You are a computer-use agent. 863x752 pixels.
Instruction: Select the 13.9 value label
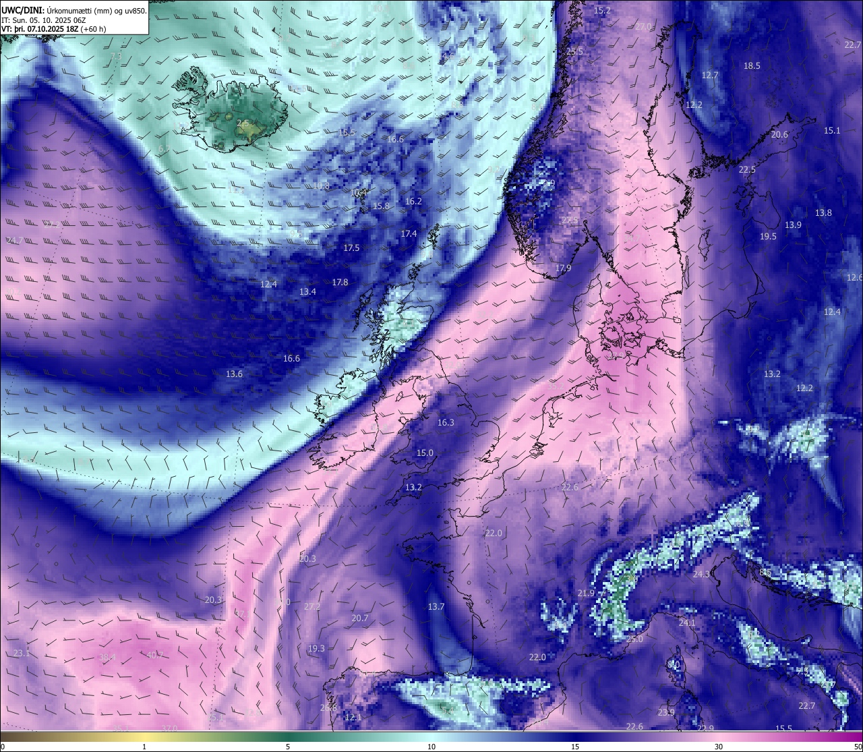coord(793,225)
